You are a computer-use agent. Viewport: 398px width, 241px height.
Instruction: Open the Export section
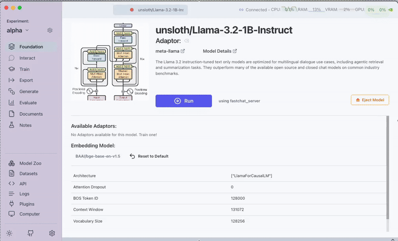tap(26, 80)
